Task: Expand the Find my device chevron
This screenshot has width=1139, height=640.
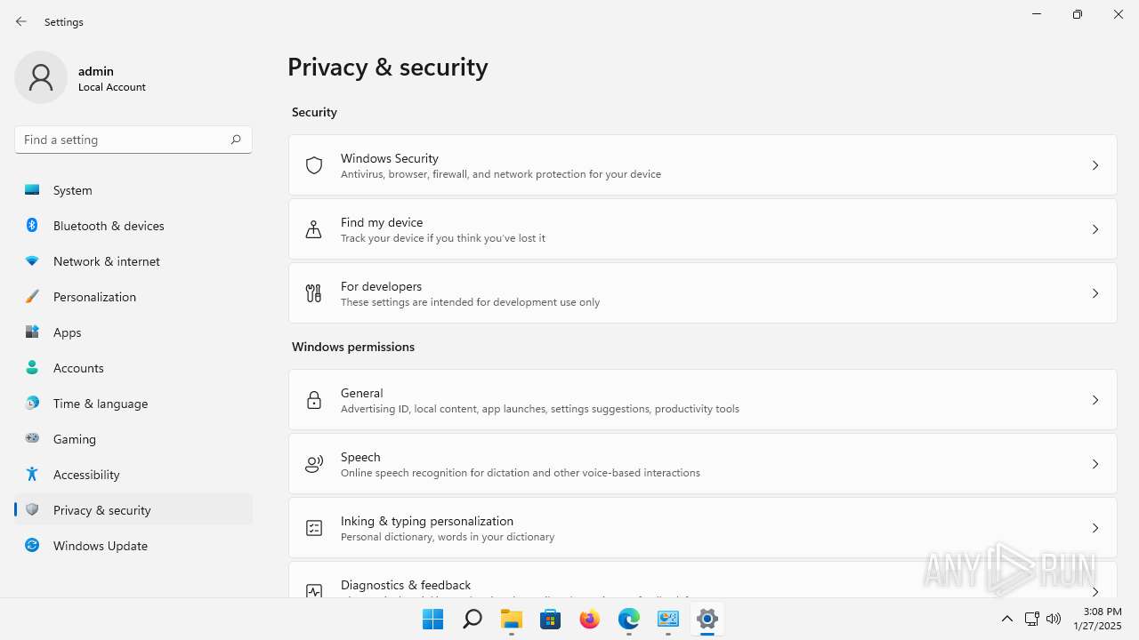Action: tap(1095, 229)
